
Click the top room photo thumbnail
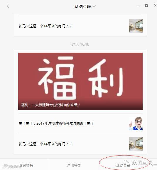(x=136, y=26)
